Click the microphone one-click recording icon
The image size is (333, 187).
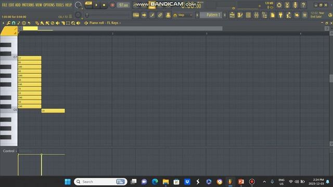(x=295, y=5)
